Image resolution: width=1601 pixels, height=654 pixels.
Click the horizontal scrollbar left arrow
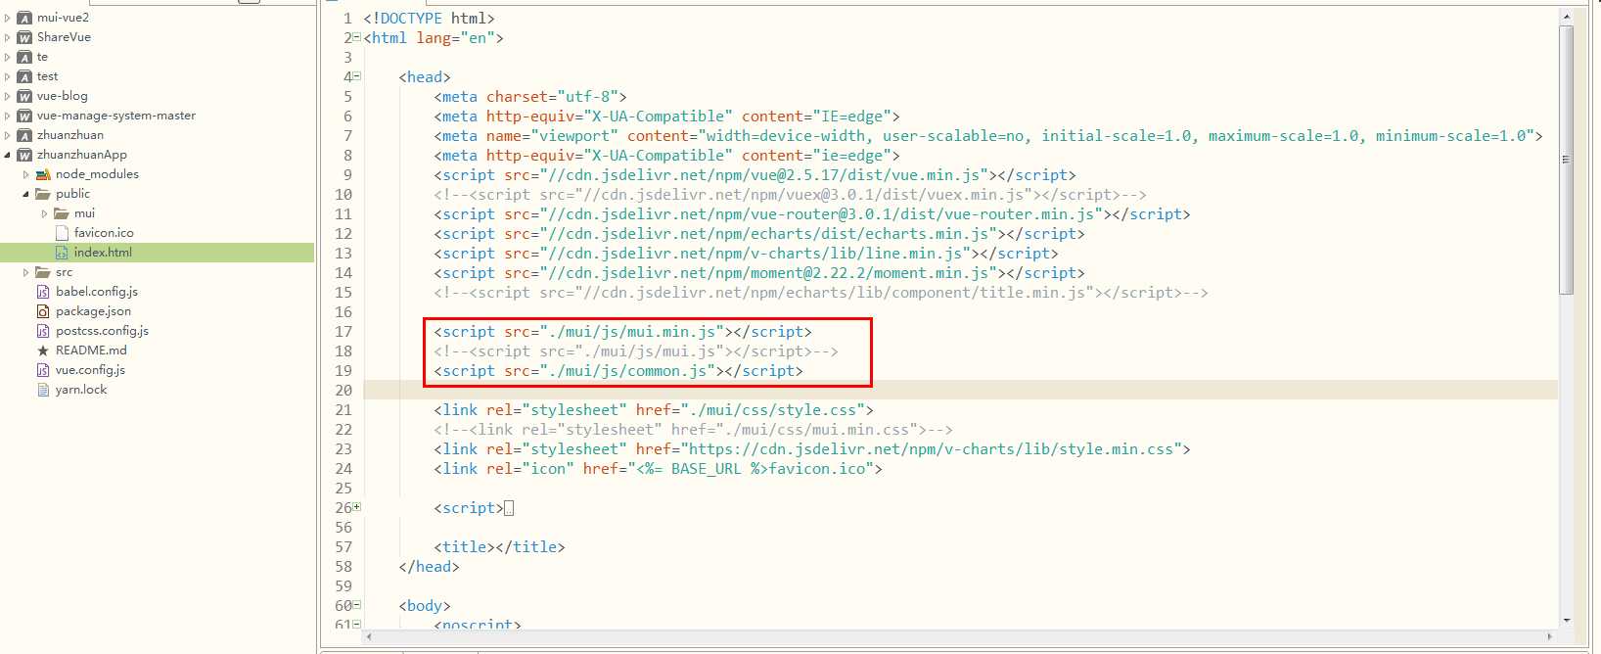point(369,636)
